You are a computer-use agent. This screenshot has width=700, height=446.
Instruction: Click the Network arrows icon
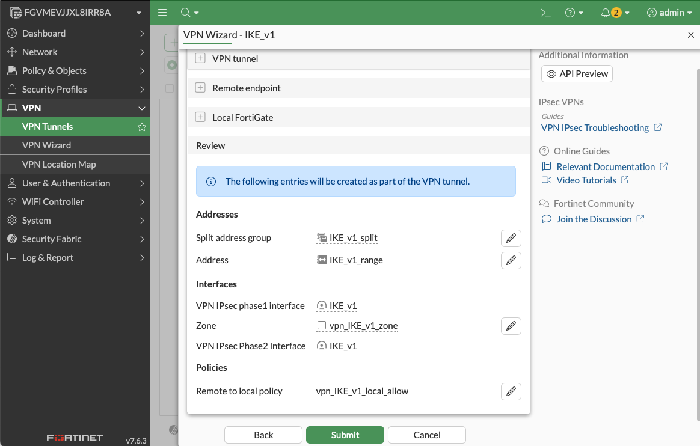[x=12, y=52]
